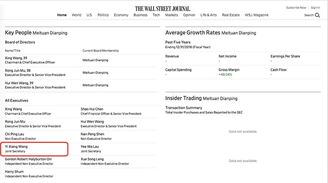Screen dimensions: 328x183
Task: Click Meituan Dianping board membership for Rong Jun Mu
Action: [95, 73]
